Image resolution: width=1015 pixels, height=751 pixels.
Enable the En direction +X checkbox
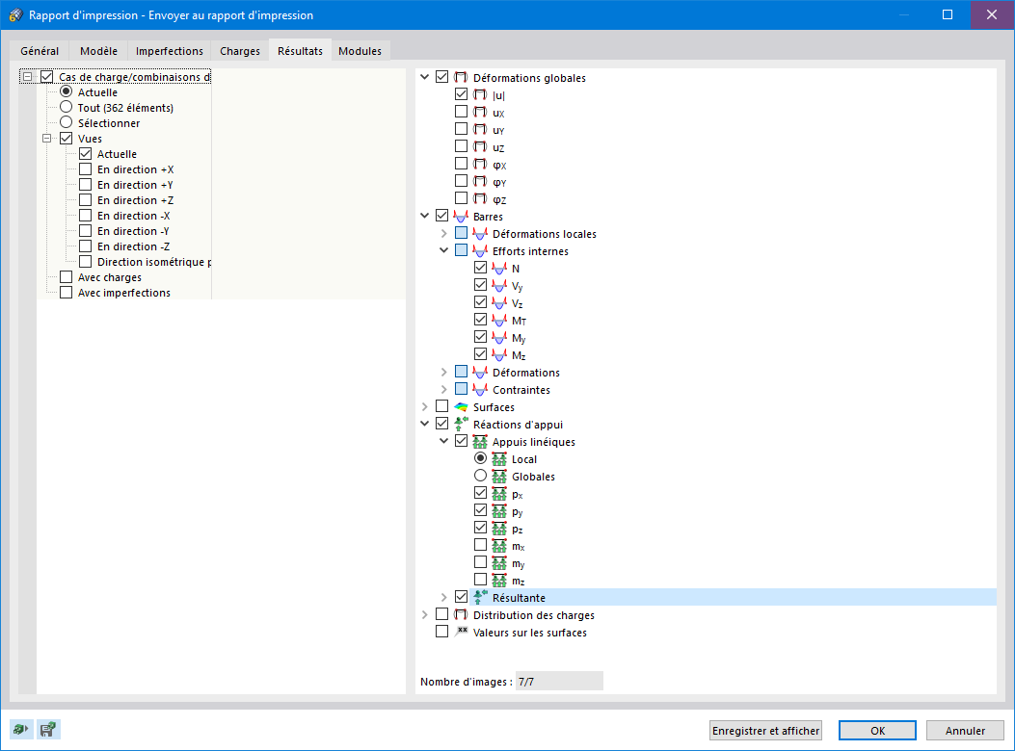[86, 168]
